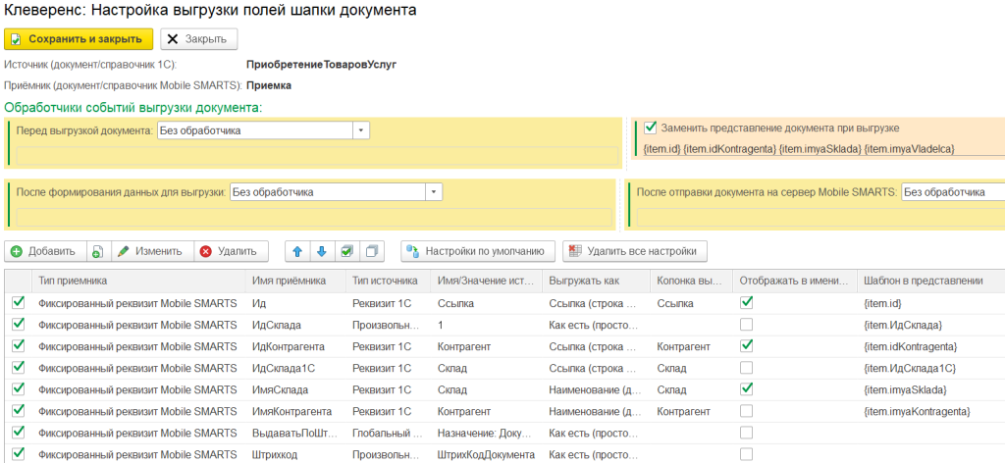Click the Закрыть button
The width and height of the screenshot is (1005, 463).
[198, 39]
